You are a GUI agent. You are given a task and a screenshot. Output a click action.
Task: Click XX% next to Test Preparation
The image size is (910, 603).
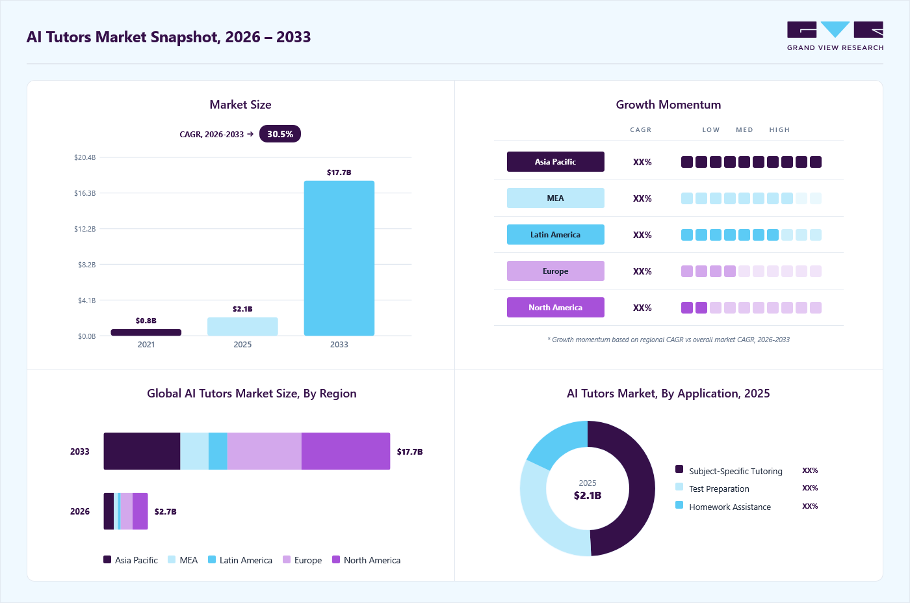tap(810, 488)
